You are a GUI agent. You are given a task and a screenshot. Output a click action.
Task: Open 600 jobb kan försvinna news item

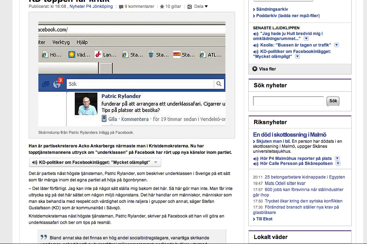point(298,192)
